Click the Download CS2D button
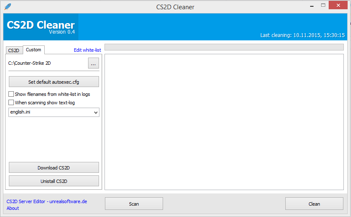The image size is (351, 217). pos(54,168)
